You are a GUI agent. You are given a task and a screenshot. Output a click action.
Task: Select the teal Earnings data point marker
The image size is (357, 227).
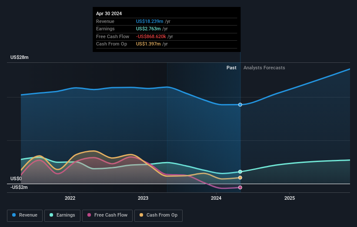coord(240,172)
